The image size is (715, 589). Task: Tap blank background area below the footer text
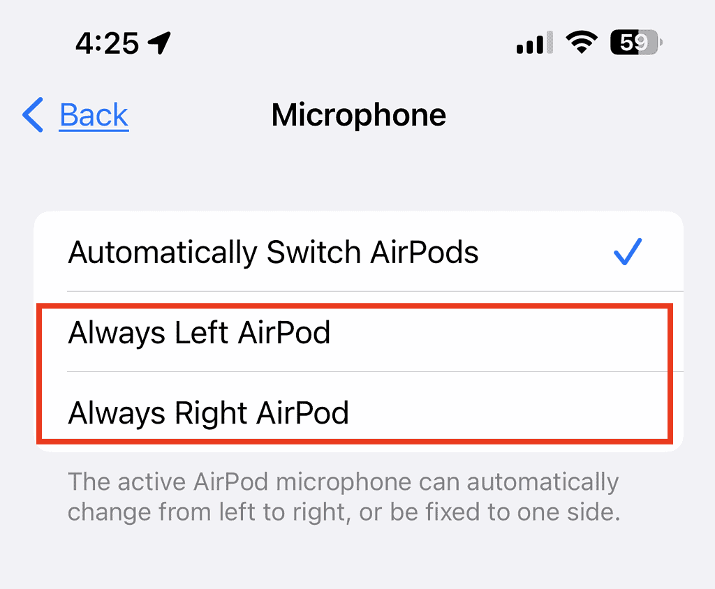pyautogui.click(x=357, y=558)
